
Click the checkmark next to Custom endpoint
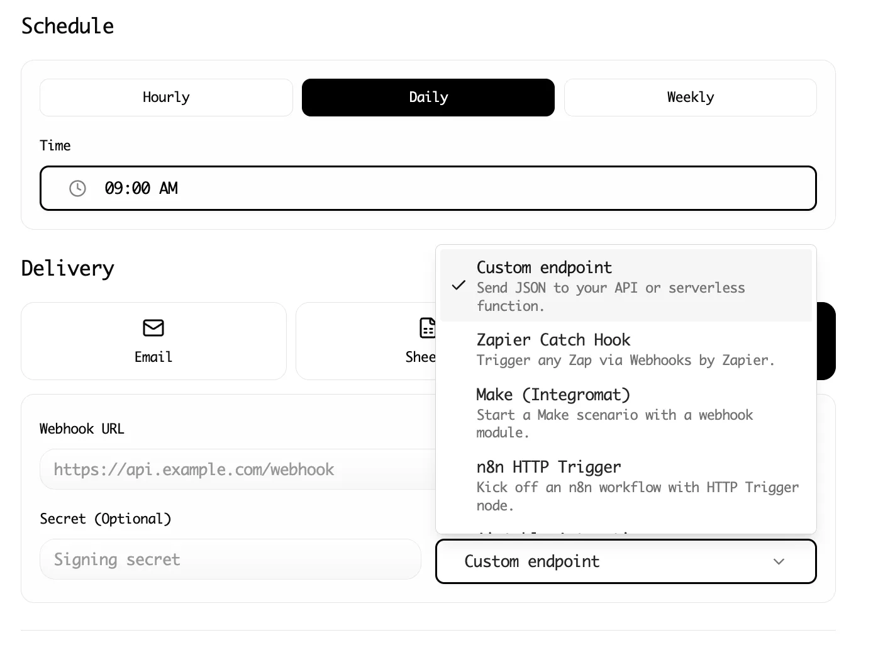[x=458, y=286]
